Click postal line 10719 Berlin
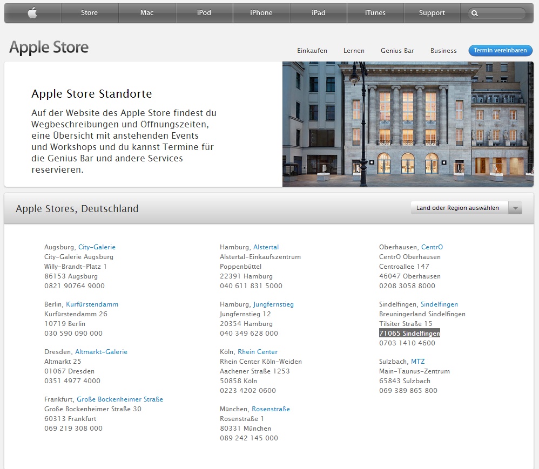The image size is (539, 469). point(65,324)
